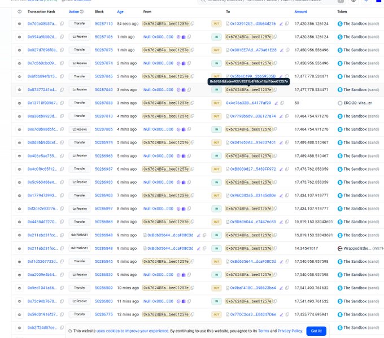Copy transaction hash 0x1779473993
Viewport: 384px width, 338px height.
62,196
